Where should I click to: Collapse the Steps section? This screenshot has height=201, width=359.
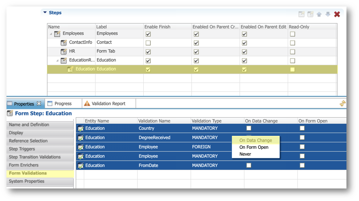click(45, 13)
